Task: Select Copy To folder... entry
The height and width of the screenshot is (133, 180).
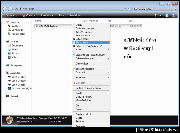Action: [x=91, y=97]
